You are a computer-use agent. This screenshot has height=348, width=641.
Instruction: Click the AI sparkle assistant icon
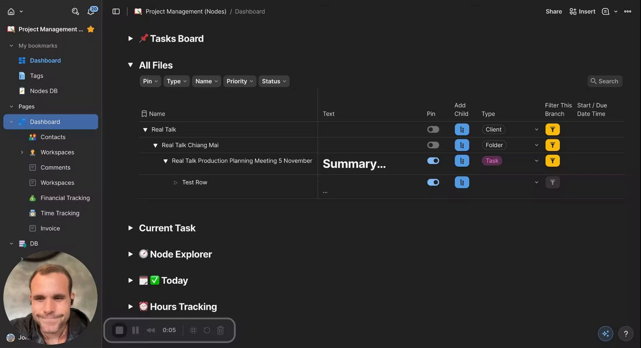pos(605,333)
